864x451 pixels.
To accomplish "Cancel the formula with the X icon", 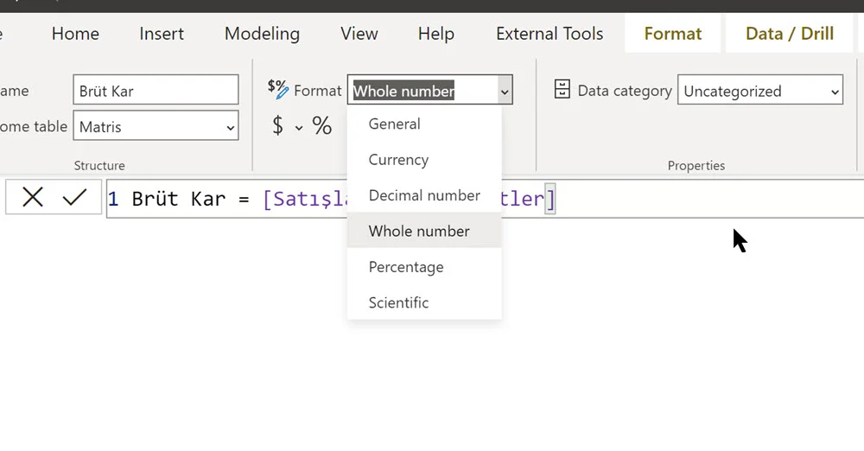I will click(33, 197).
